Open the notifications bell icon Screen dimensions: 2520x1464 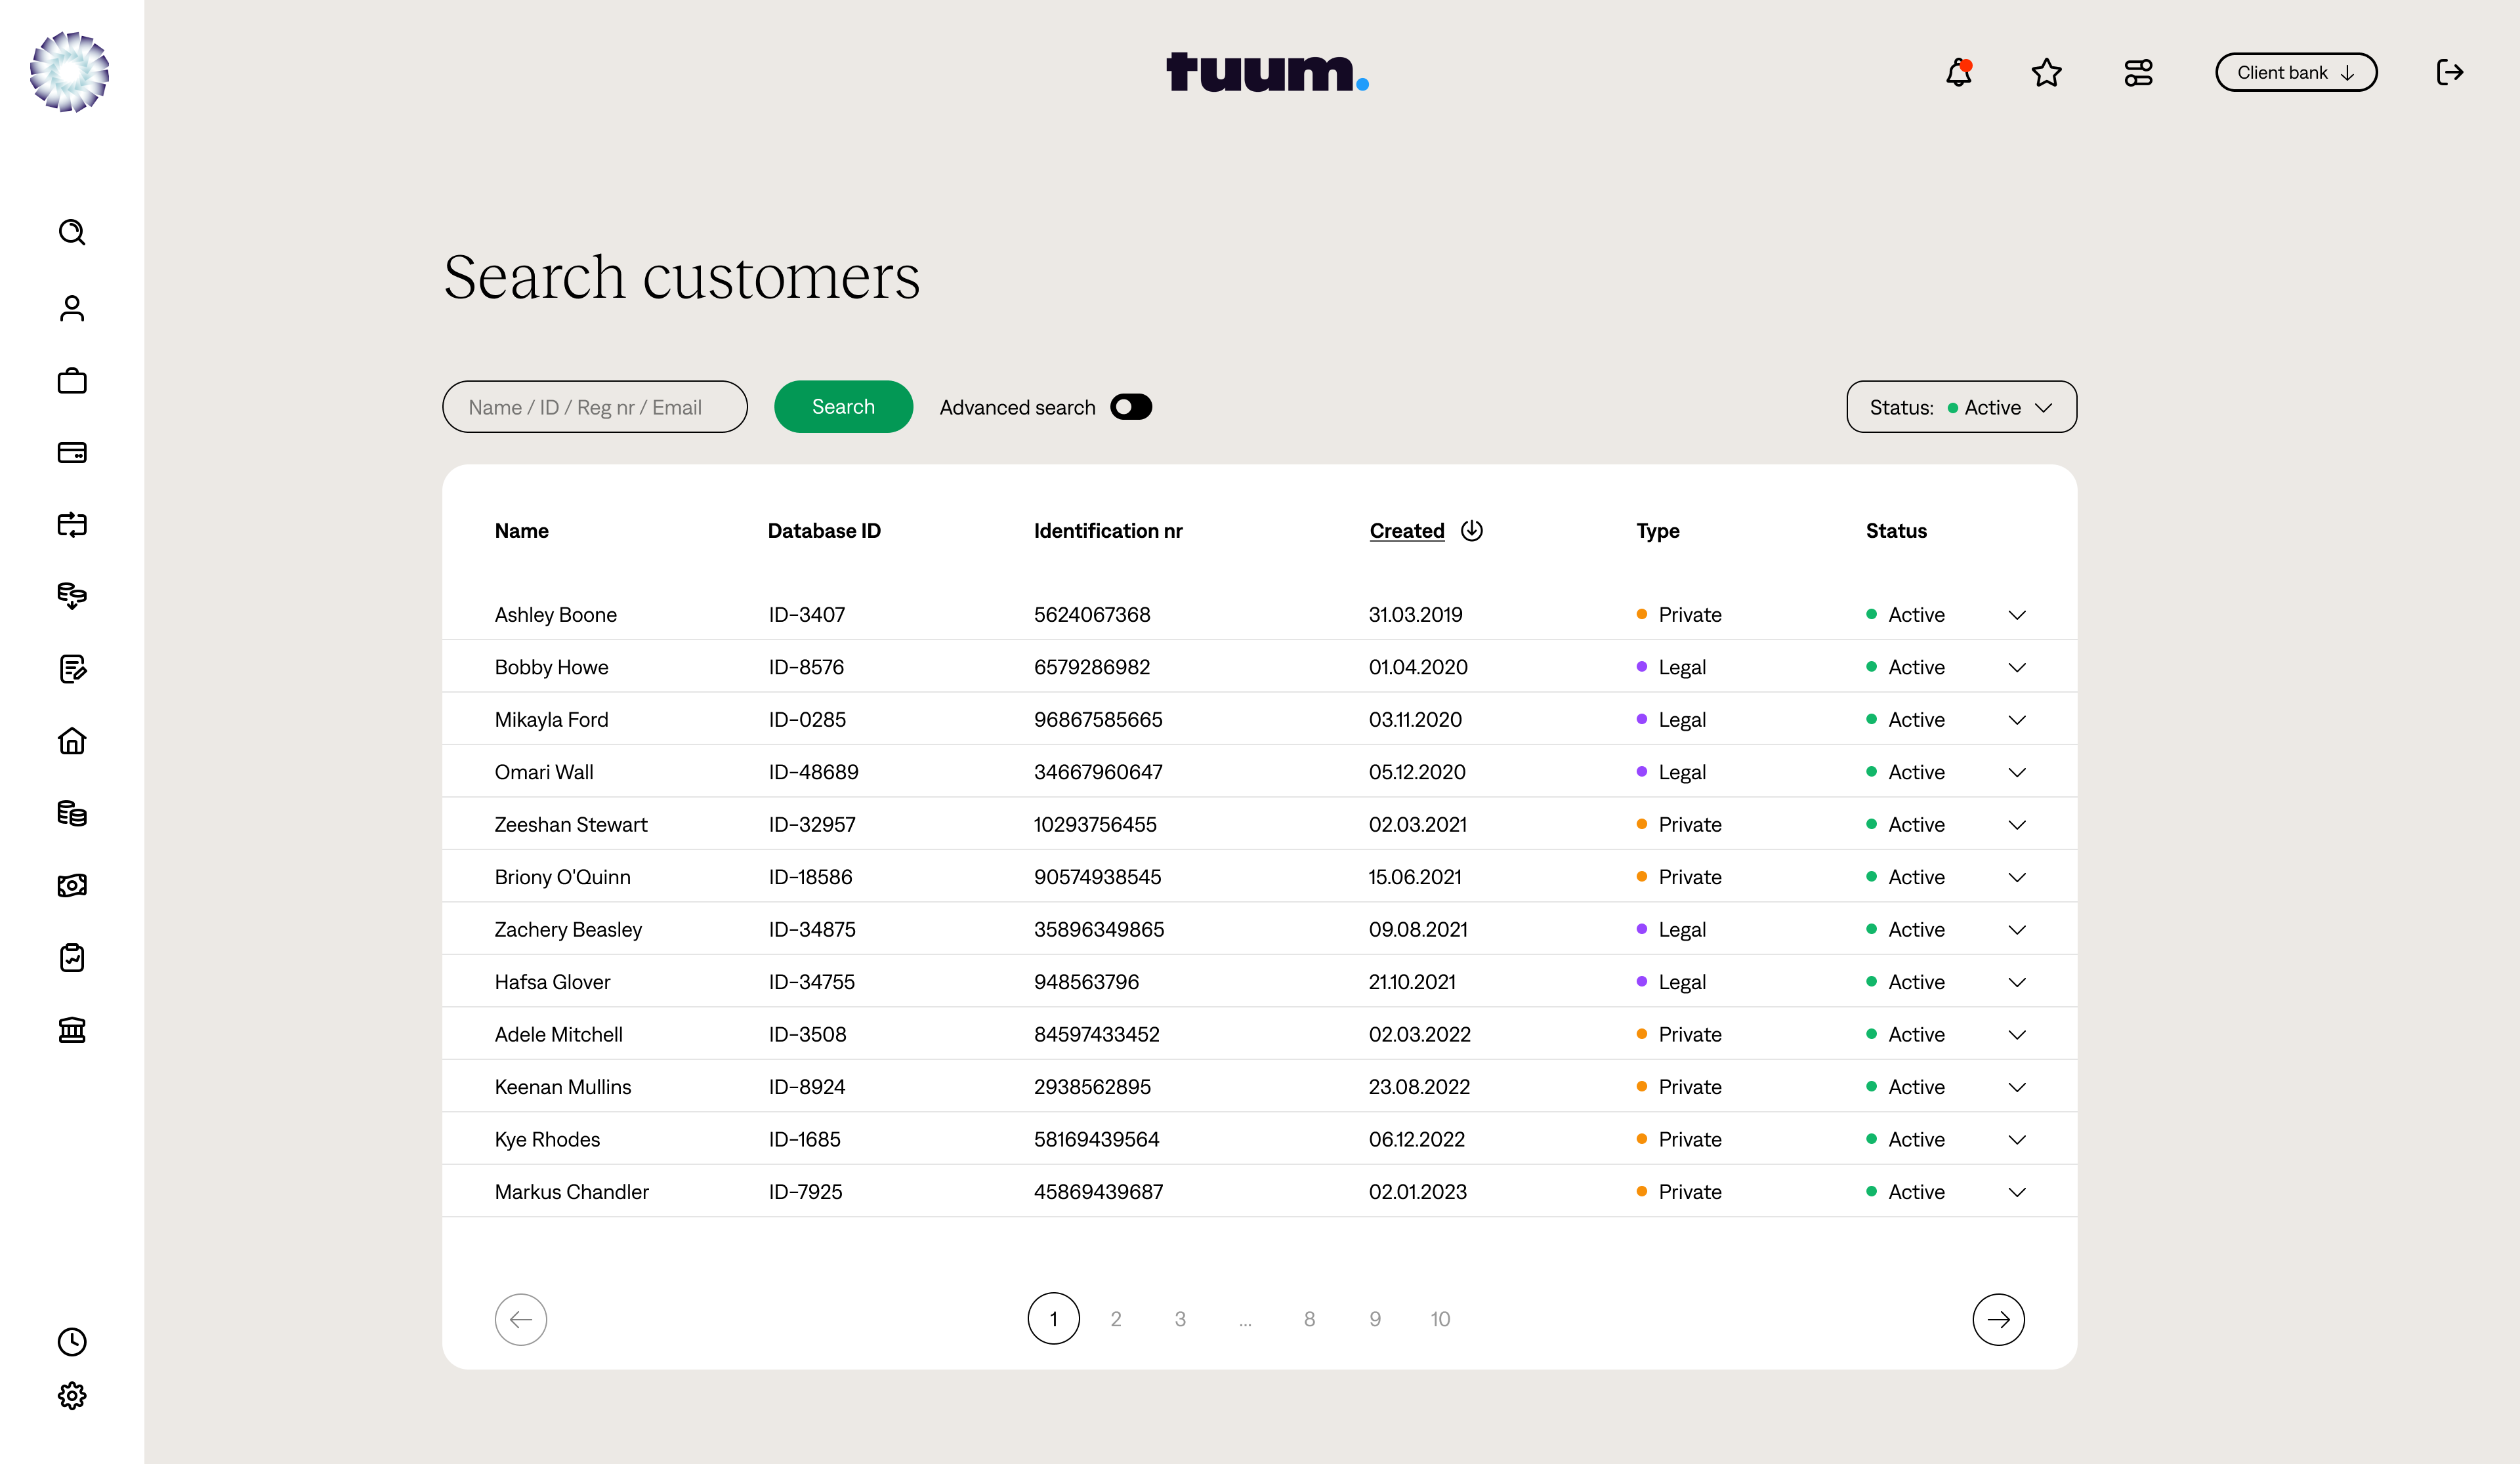click(x=1958, y=72)
